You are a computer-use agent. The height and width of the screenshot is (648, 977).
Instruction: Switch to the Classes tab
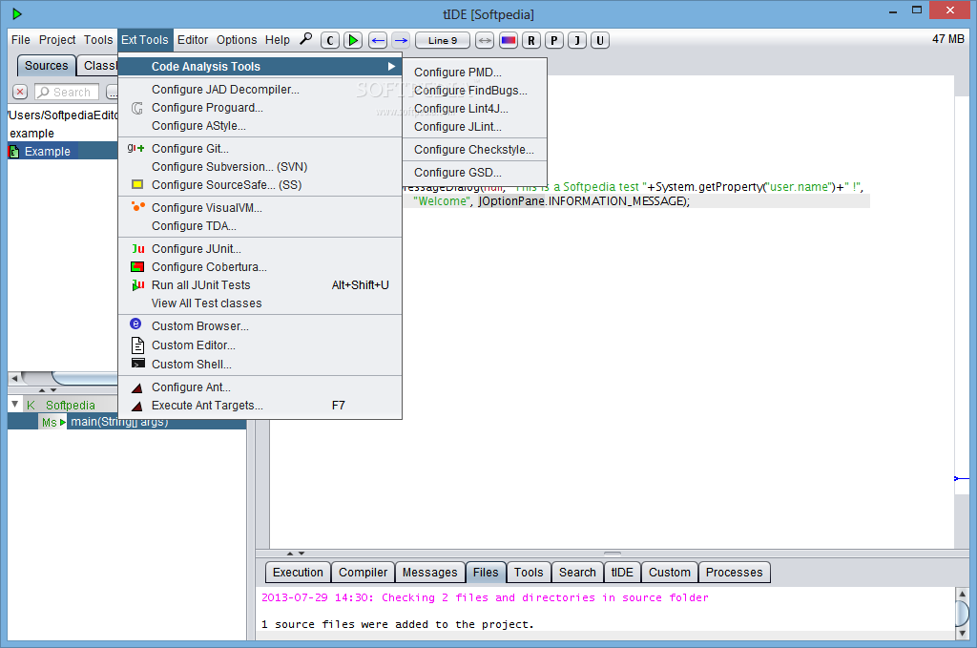[98, 66]
